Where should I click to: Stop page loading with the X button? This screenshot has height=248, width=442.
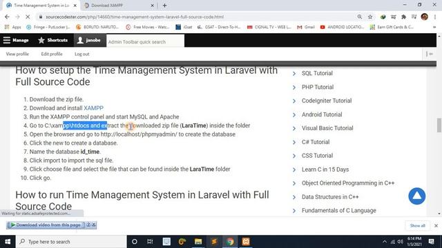[28, 17]
